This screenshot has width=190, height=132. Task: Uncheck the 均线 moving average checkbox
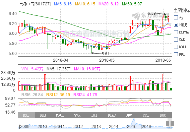176,25
